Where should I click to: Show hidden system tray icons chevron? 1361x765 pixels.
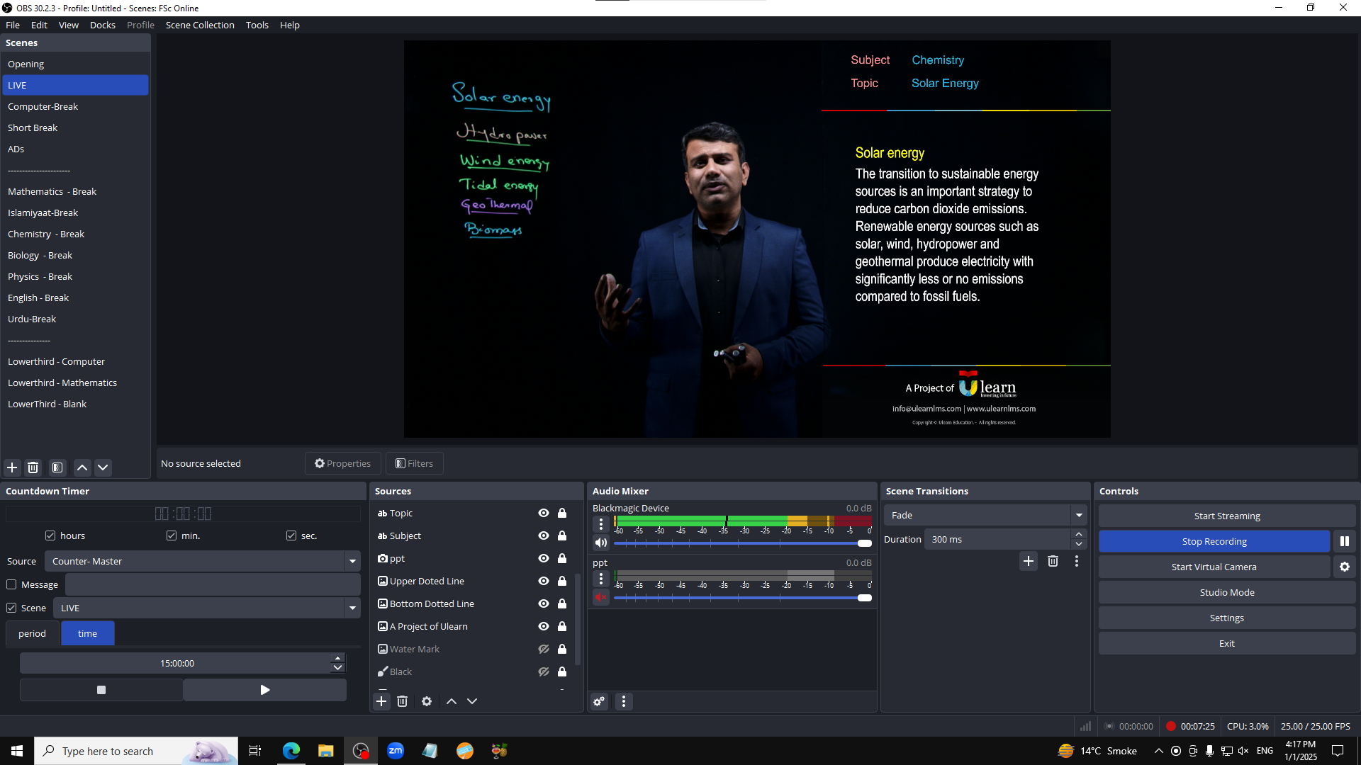pyautogui.click(x=1158, y=751)
